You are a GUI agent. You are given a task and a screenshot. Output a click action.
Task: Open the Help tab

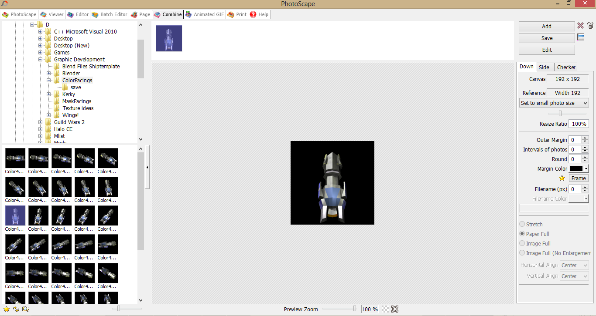coord(259,14)
